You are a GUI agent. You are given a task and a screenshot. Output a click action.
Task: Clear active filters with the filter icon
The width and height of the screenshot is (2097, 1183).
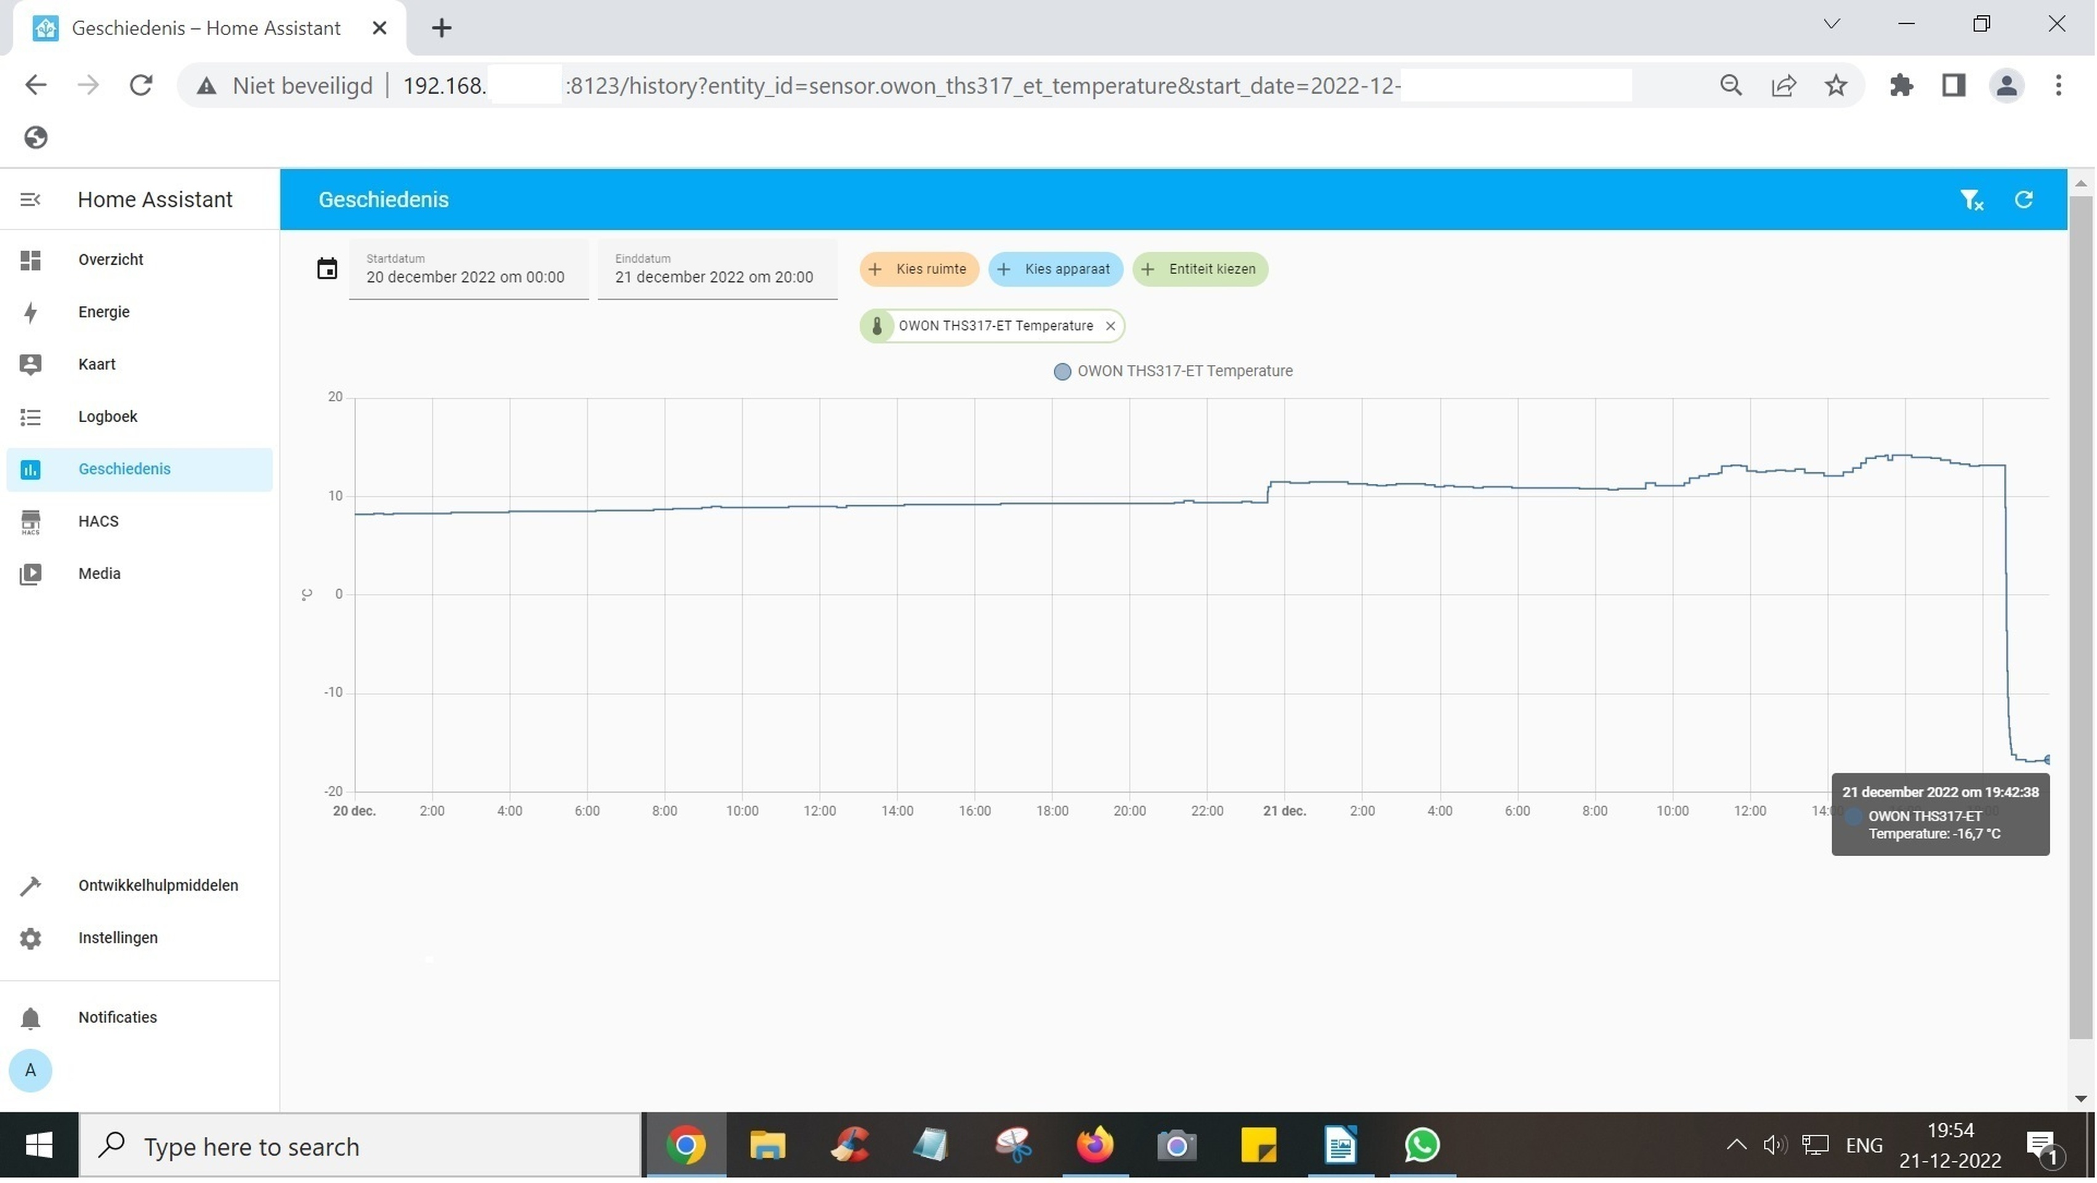point(1971,199)
